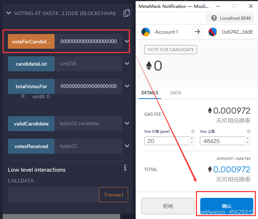Increase the gas limit stepper
Screen dimensions: 258x219
(247, 139)
